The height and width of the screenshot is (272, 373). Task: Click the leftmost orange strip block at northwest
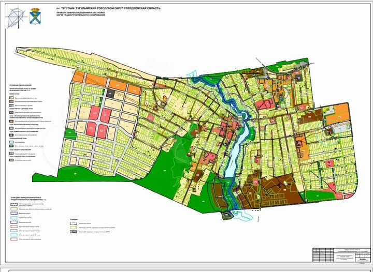79,77
